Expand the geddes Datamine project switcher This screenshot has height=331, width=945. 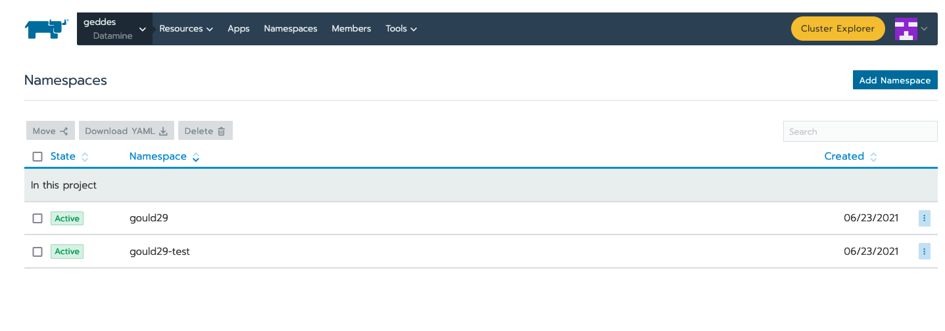point(114,29)
